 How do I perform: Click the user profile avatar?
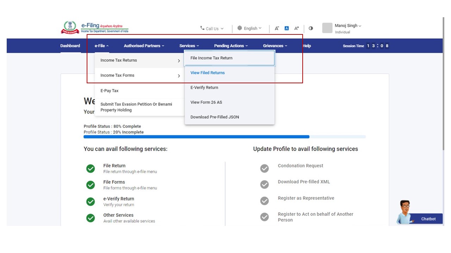pos(327,28)
